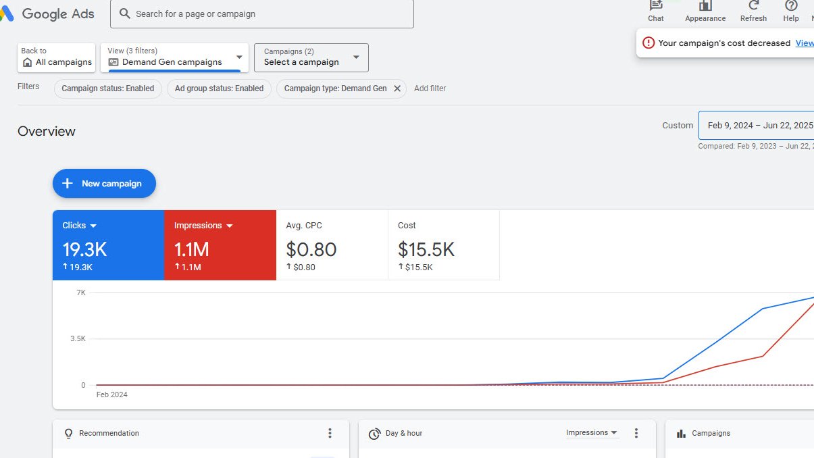Click the plus icon on New campaign
This screenshot has height=458, width=814.
click(x=68, y=183)
